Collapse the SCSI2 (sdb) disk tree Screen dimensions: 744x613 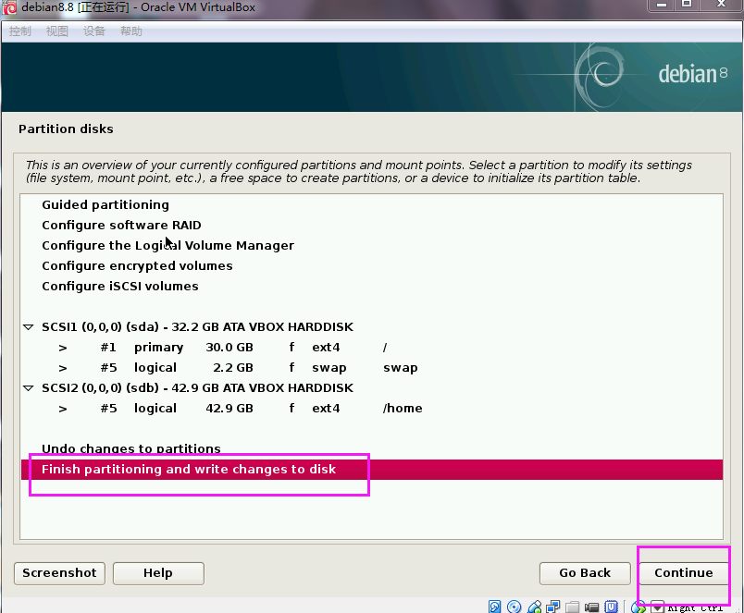pos(29,388)
